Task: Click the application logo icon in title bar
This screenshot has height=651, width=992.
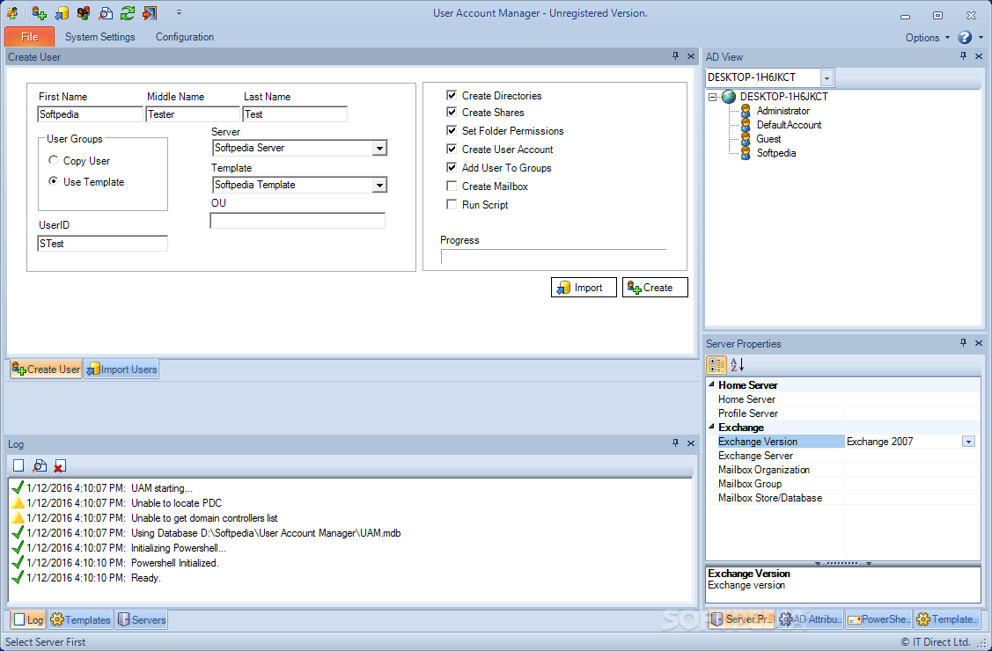Action: click(x=12, y=13)
